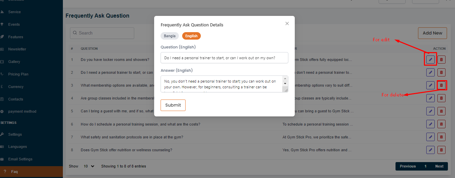Delete the personal training session question
Screen dimensions: 455x178
coord(441,124)
